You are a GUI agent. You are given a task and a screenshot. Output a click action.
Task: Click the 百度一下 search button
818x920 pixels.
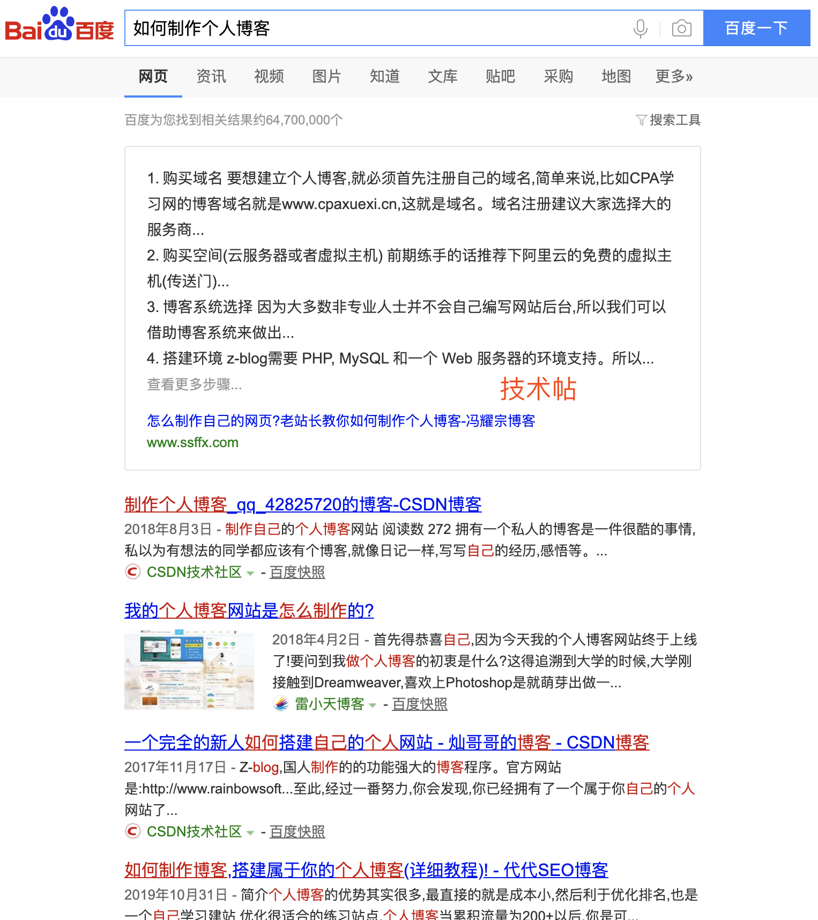click(x=756, y=28)
